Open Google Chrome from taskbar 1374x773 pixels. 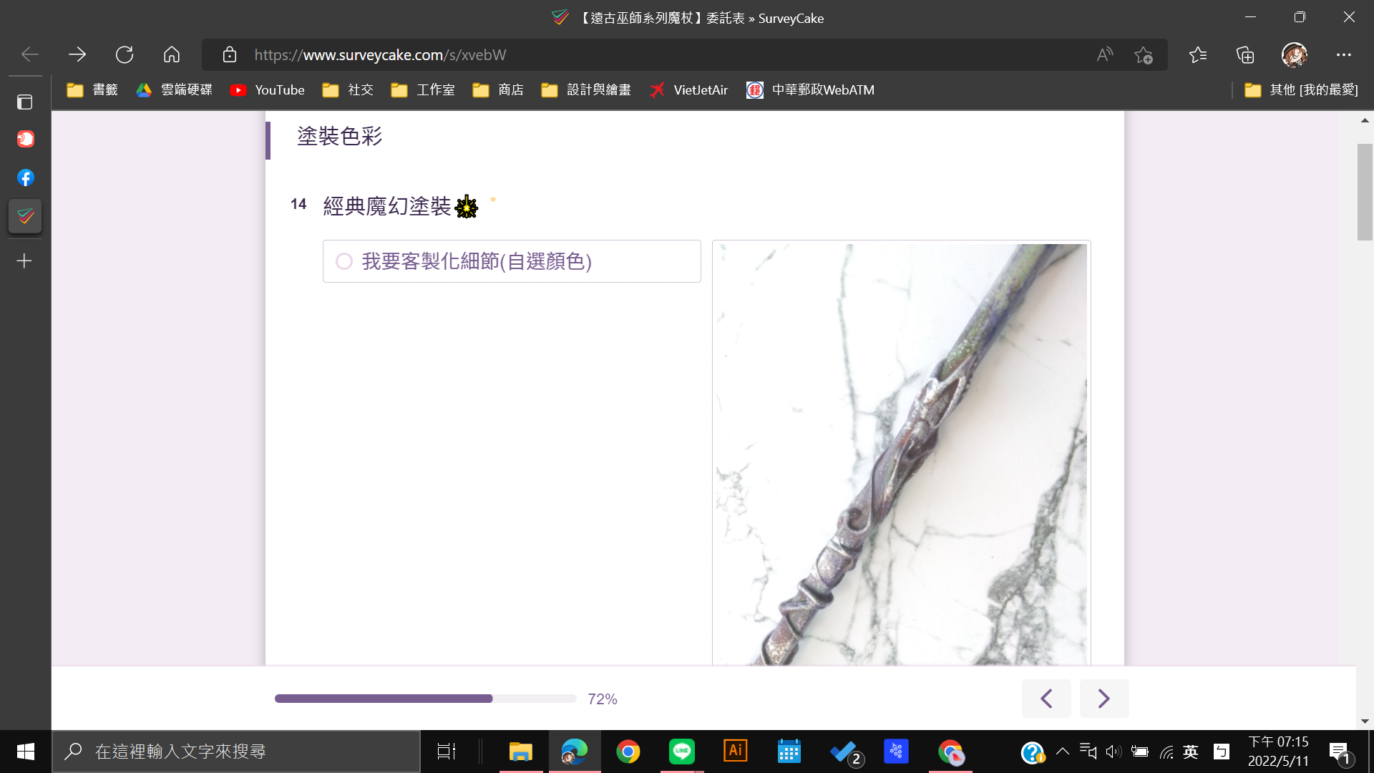(628, 752)
